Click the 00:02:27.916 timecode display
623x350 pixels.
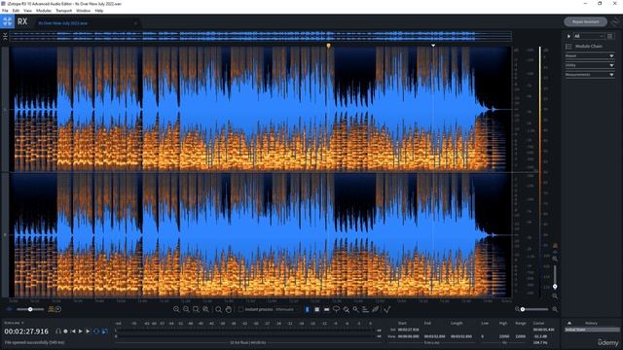point(26,332)
